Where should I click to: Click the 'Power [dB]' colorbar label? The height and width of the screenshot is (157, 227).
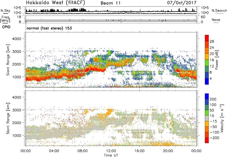click(217, 60)
